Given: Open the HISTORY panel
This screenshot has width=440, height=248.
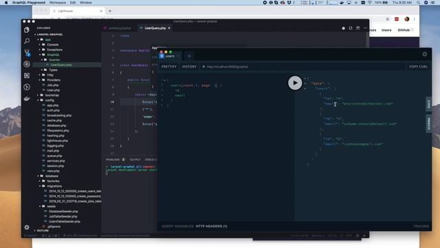Looking at the screenshot, I should click(190, 67).
